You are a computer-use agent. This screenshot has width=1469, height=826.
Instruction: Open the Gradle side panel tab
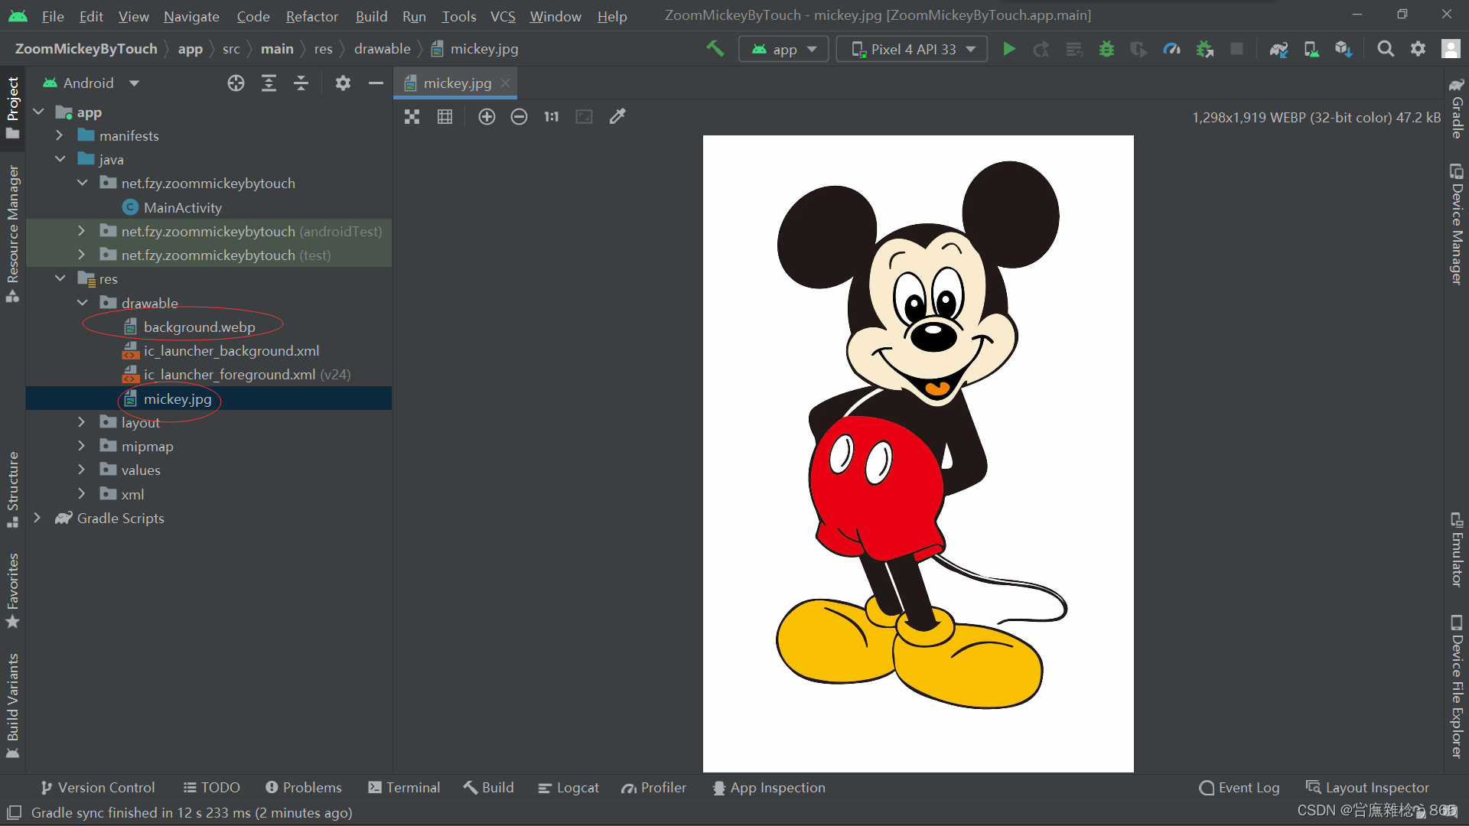(x=1456, y=108)
